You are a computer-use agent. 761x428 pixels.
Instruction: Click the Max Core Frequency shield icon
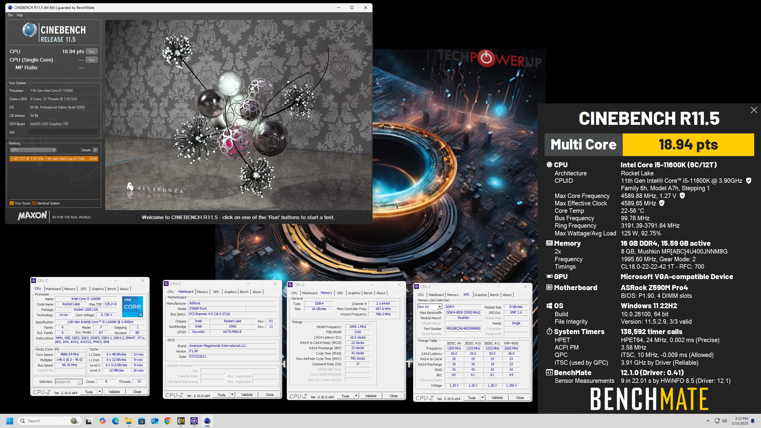(x=683, y=196)
